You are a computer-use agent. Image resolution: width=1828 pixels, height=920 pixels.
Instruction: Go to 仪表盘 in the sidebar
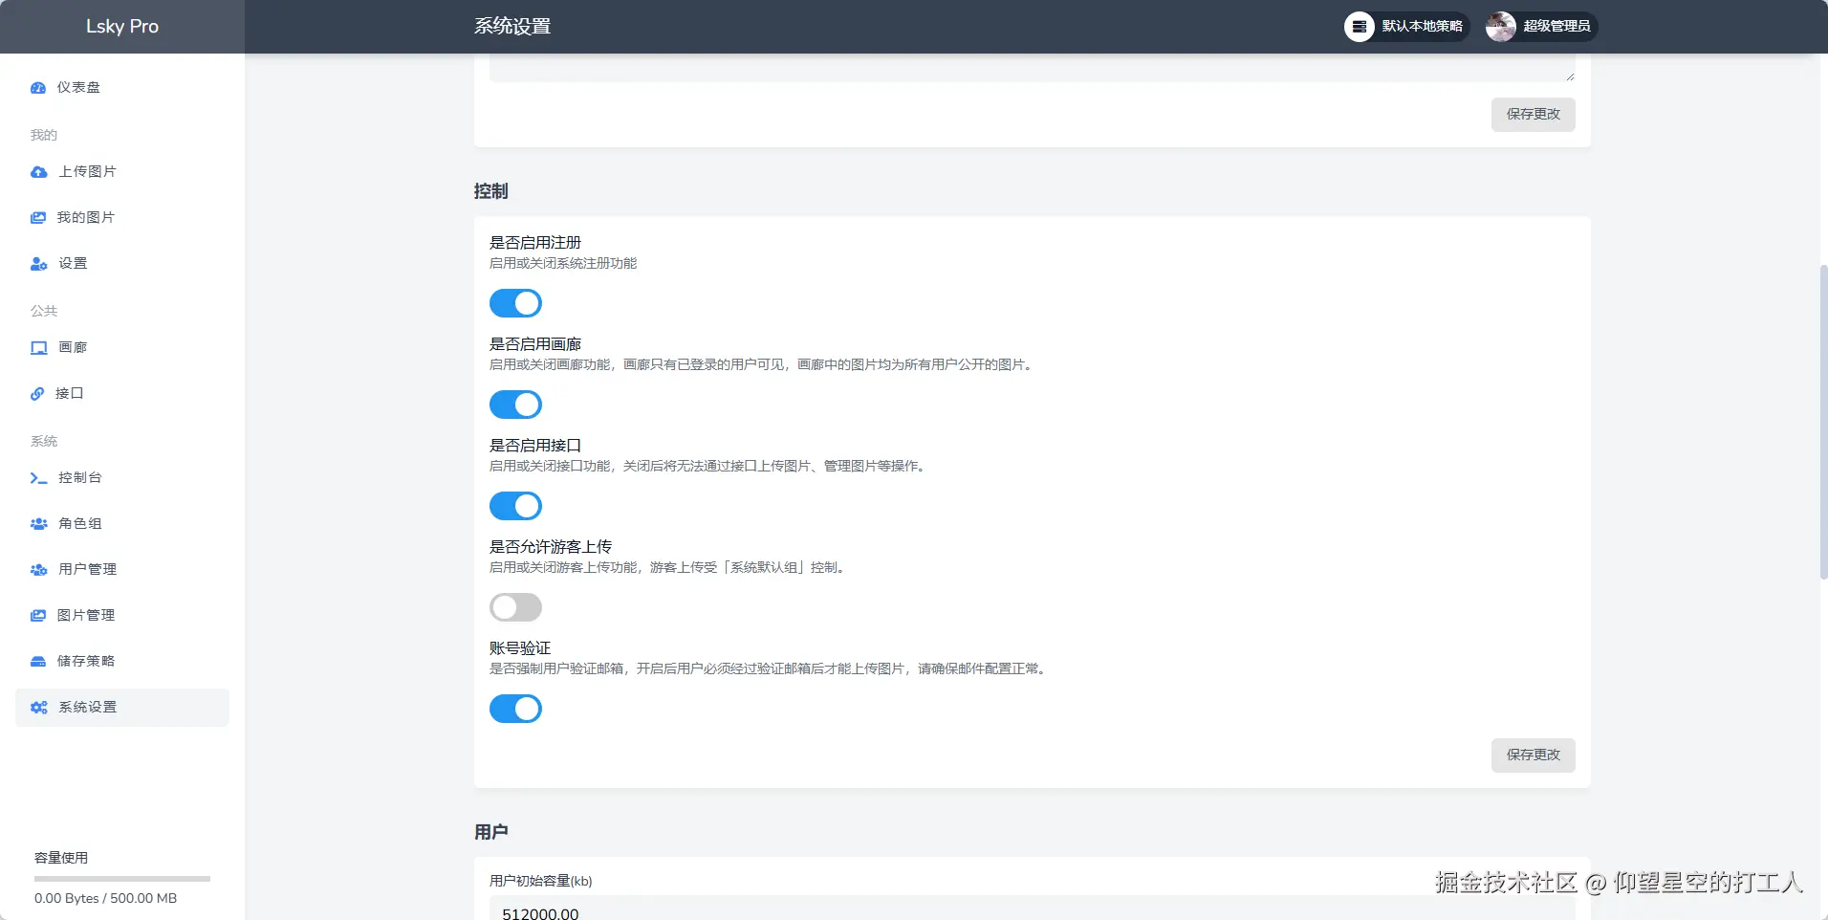(x=122, y=88)
